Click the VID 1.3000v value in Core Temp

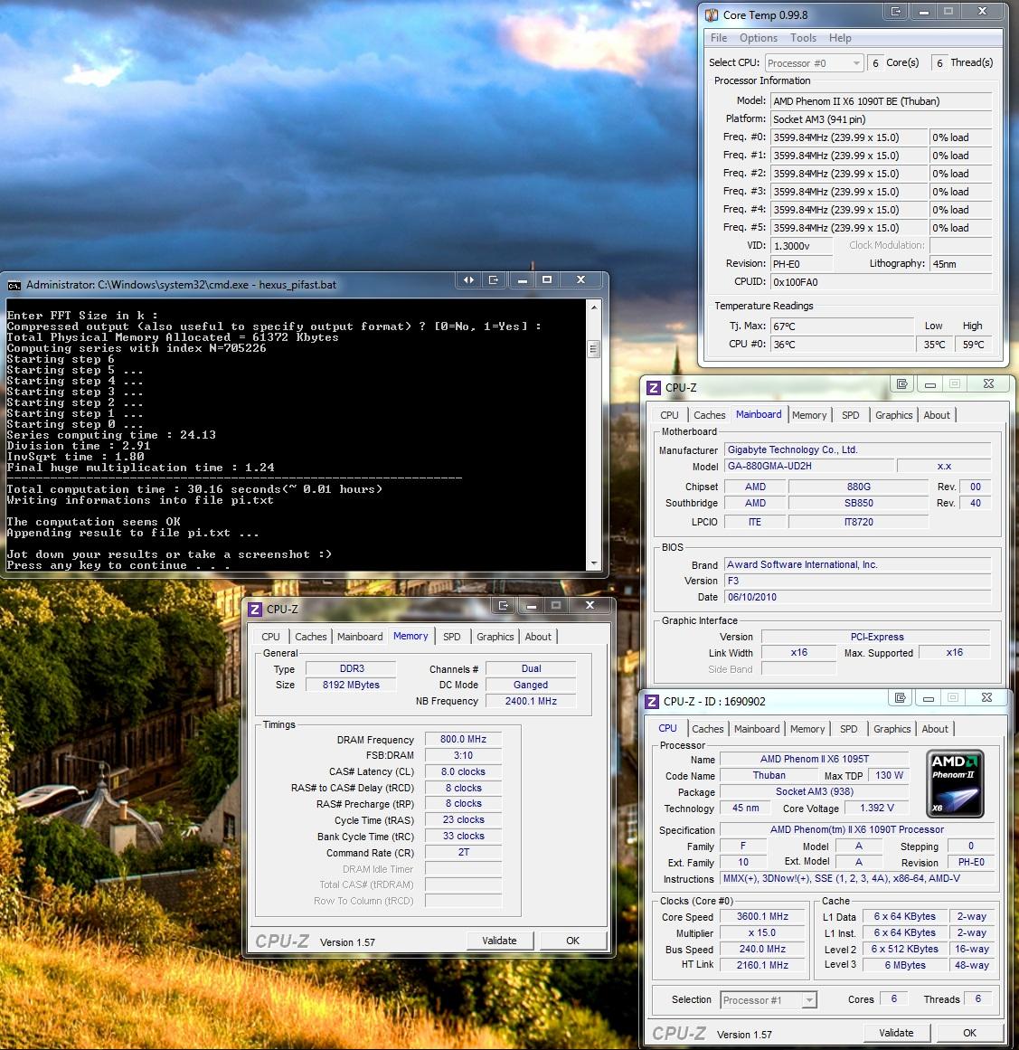801,246
